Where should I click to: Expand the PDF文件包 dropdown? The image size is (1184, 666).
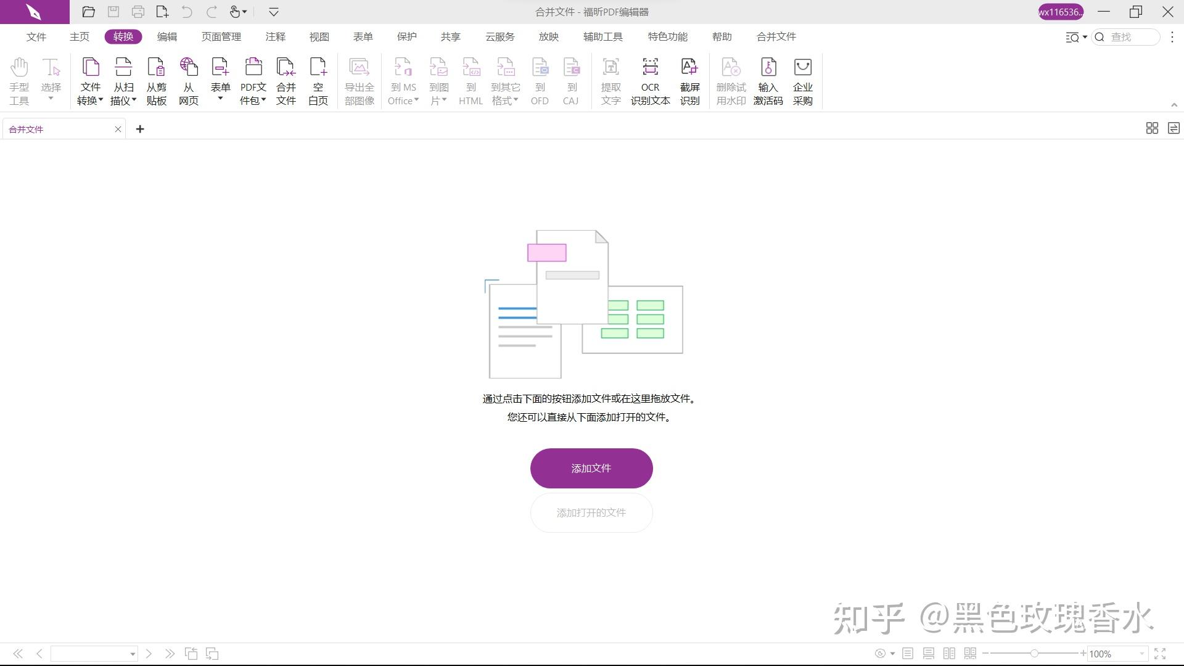click(x=263, y=100)
